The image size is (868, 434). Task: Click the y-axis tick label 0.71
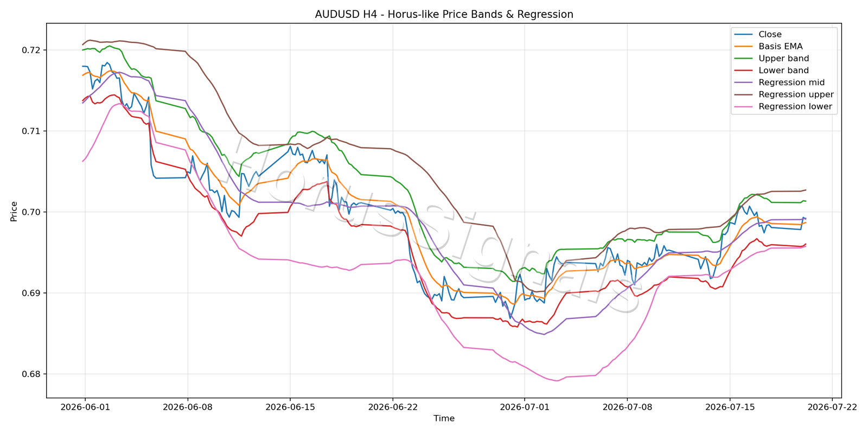tap(31, 131)
